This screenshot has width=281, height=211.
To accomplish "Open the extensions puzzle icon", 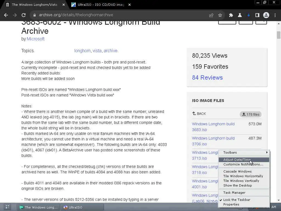I will coord(231,15).
